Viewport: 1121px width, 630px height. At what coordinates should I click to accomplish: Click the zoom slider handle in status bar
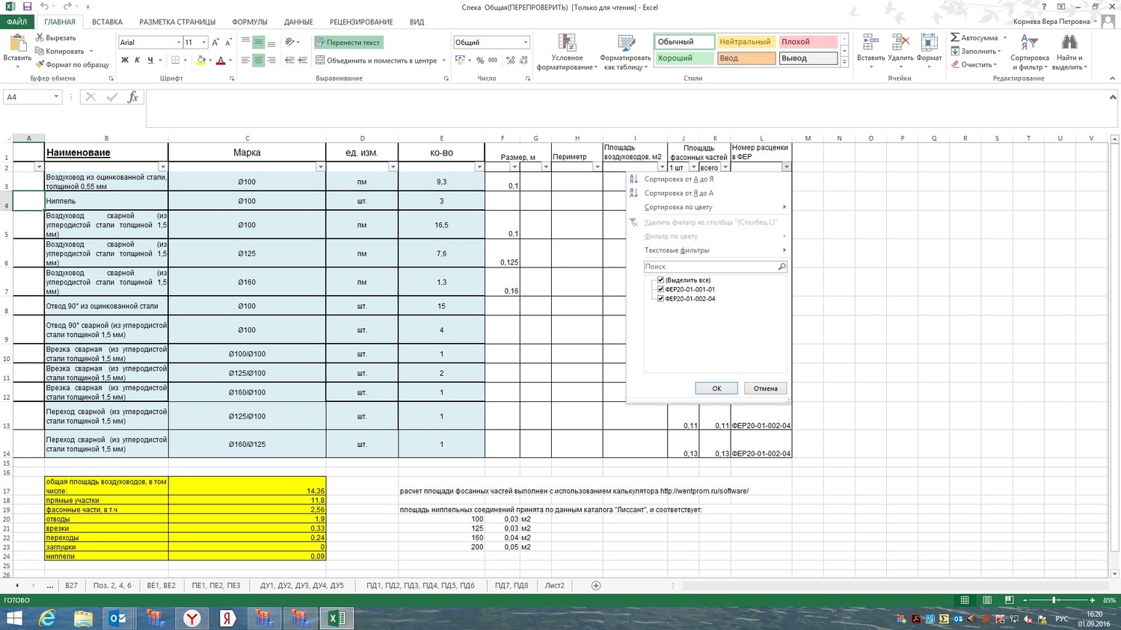click(1054, 600)
